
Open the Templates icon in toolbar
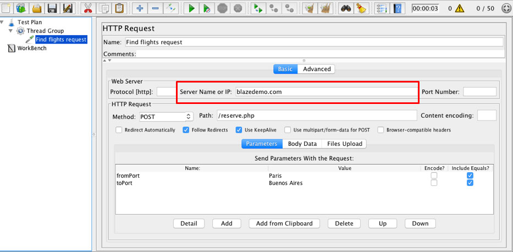pyautogui.click(x=21, y=8)
